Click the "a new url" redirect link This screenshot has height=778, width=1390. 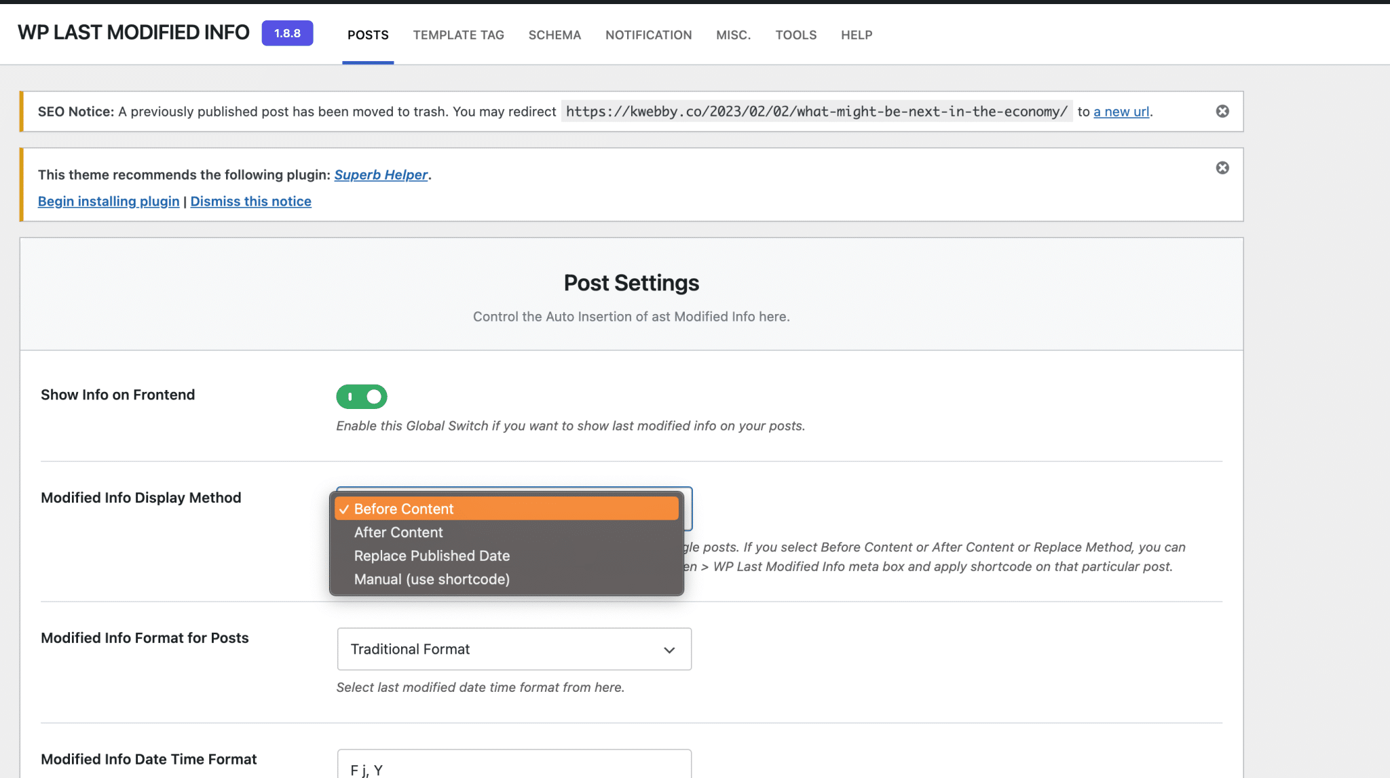coord(1121,111)
